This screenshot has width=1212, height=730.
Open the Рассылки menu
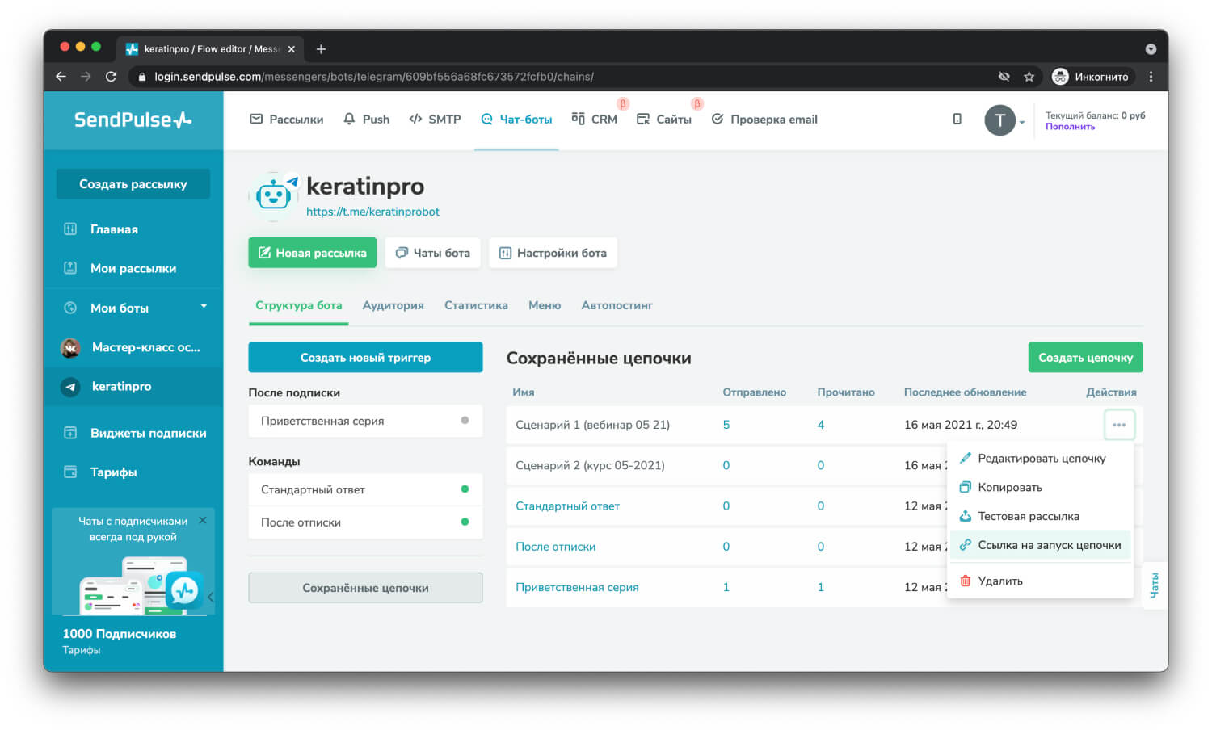pos(287,120)
